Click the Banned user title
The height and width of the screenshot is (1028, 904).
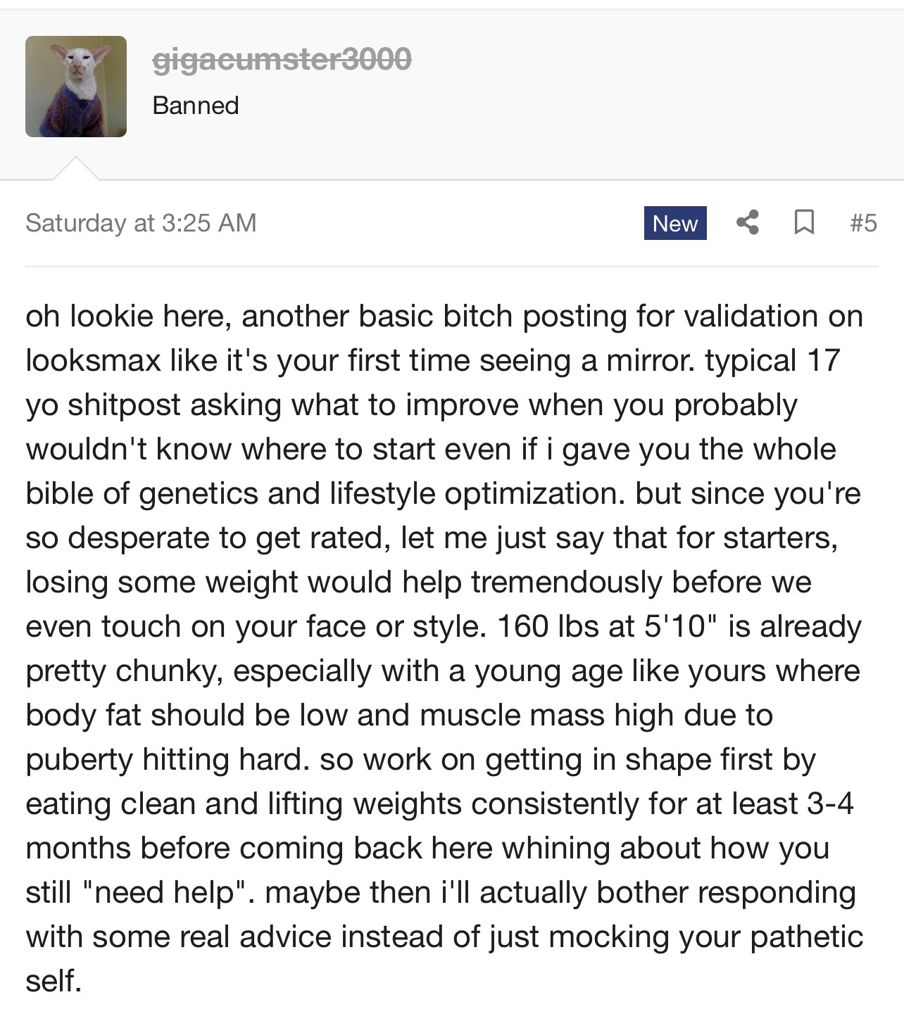[196, 106]
